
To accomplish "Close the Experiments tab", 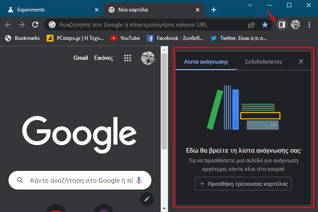I will click(97, 10).
